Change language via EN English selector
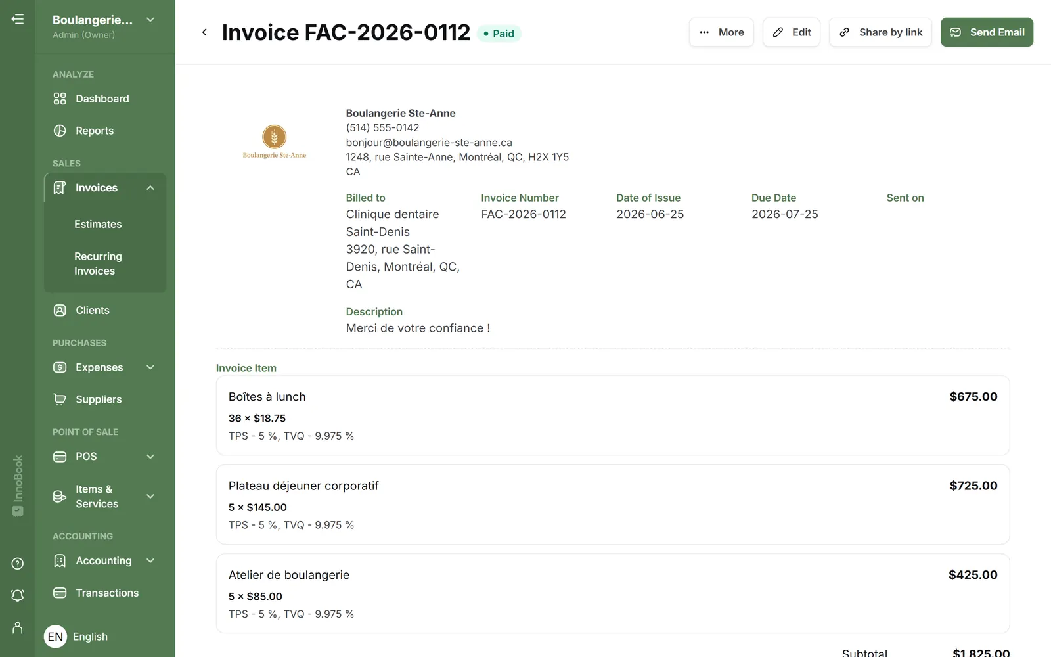1051x657 pixels. (76, 637)
